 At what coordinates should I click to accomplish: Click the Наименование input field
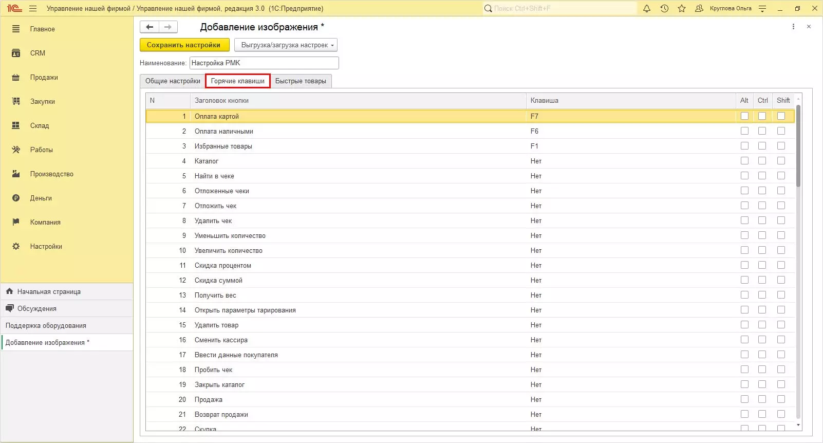[264, 63]
